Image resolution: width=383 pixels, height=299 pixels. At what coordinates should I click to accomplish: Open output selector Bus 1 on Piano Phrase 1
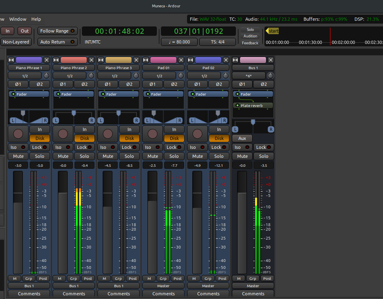pos(29,286)
